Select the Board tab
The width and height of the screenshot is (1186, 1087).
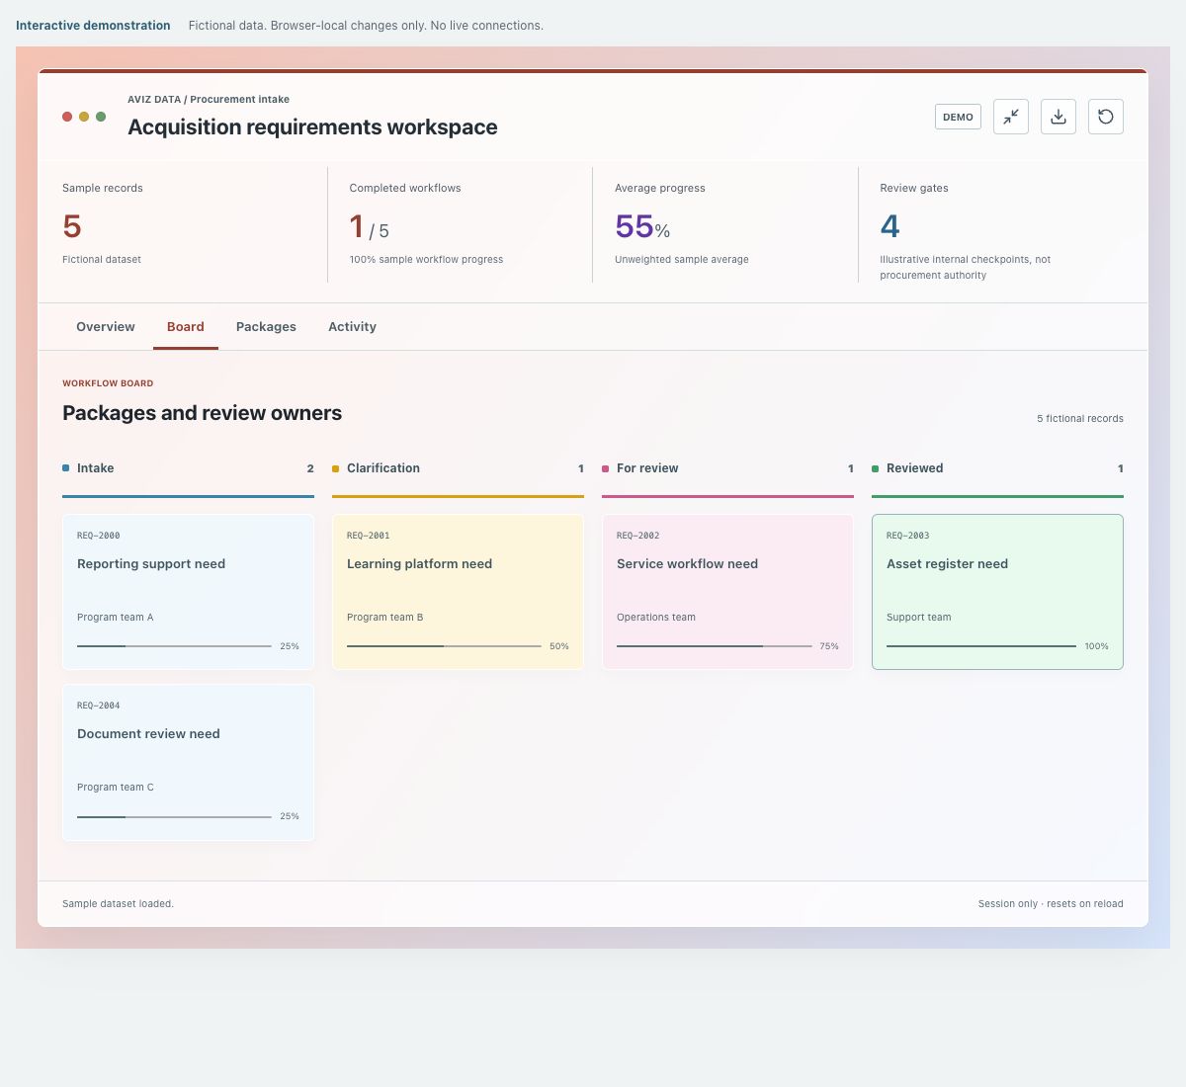pyautogui.click(x=186, y=327)
